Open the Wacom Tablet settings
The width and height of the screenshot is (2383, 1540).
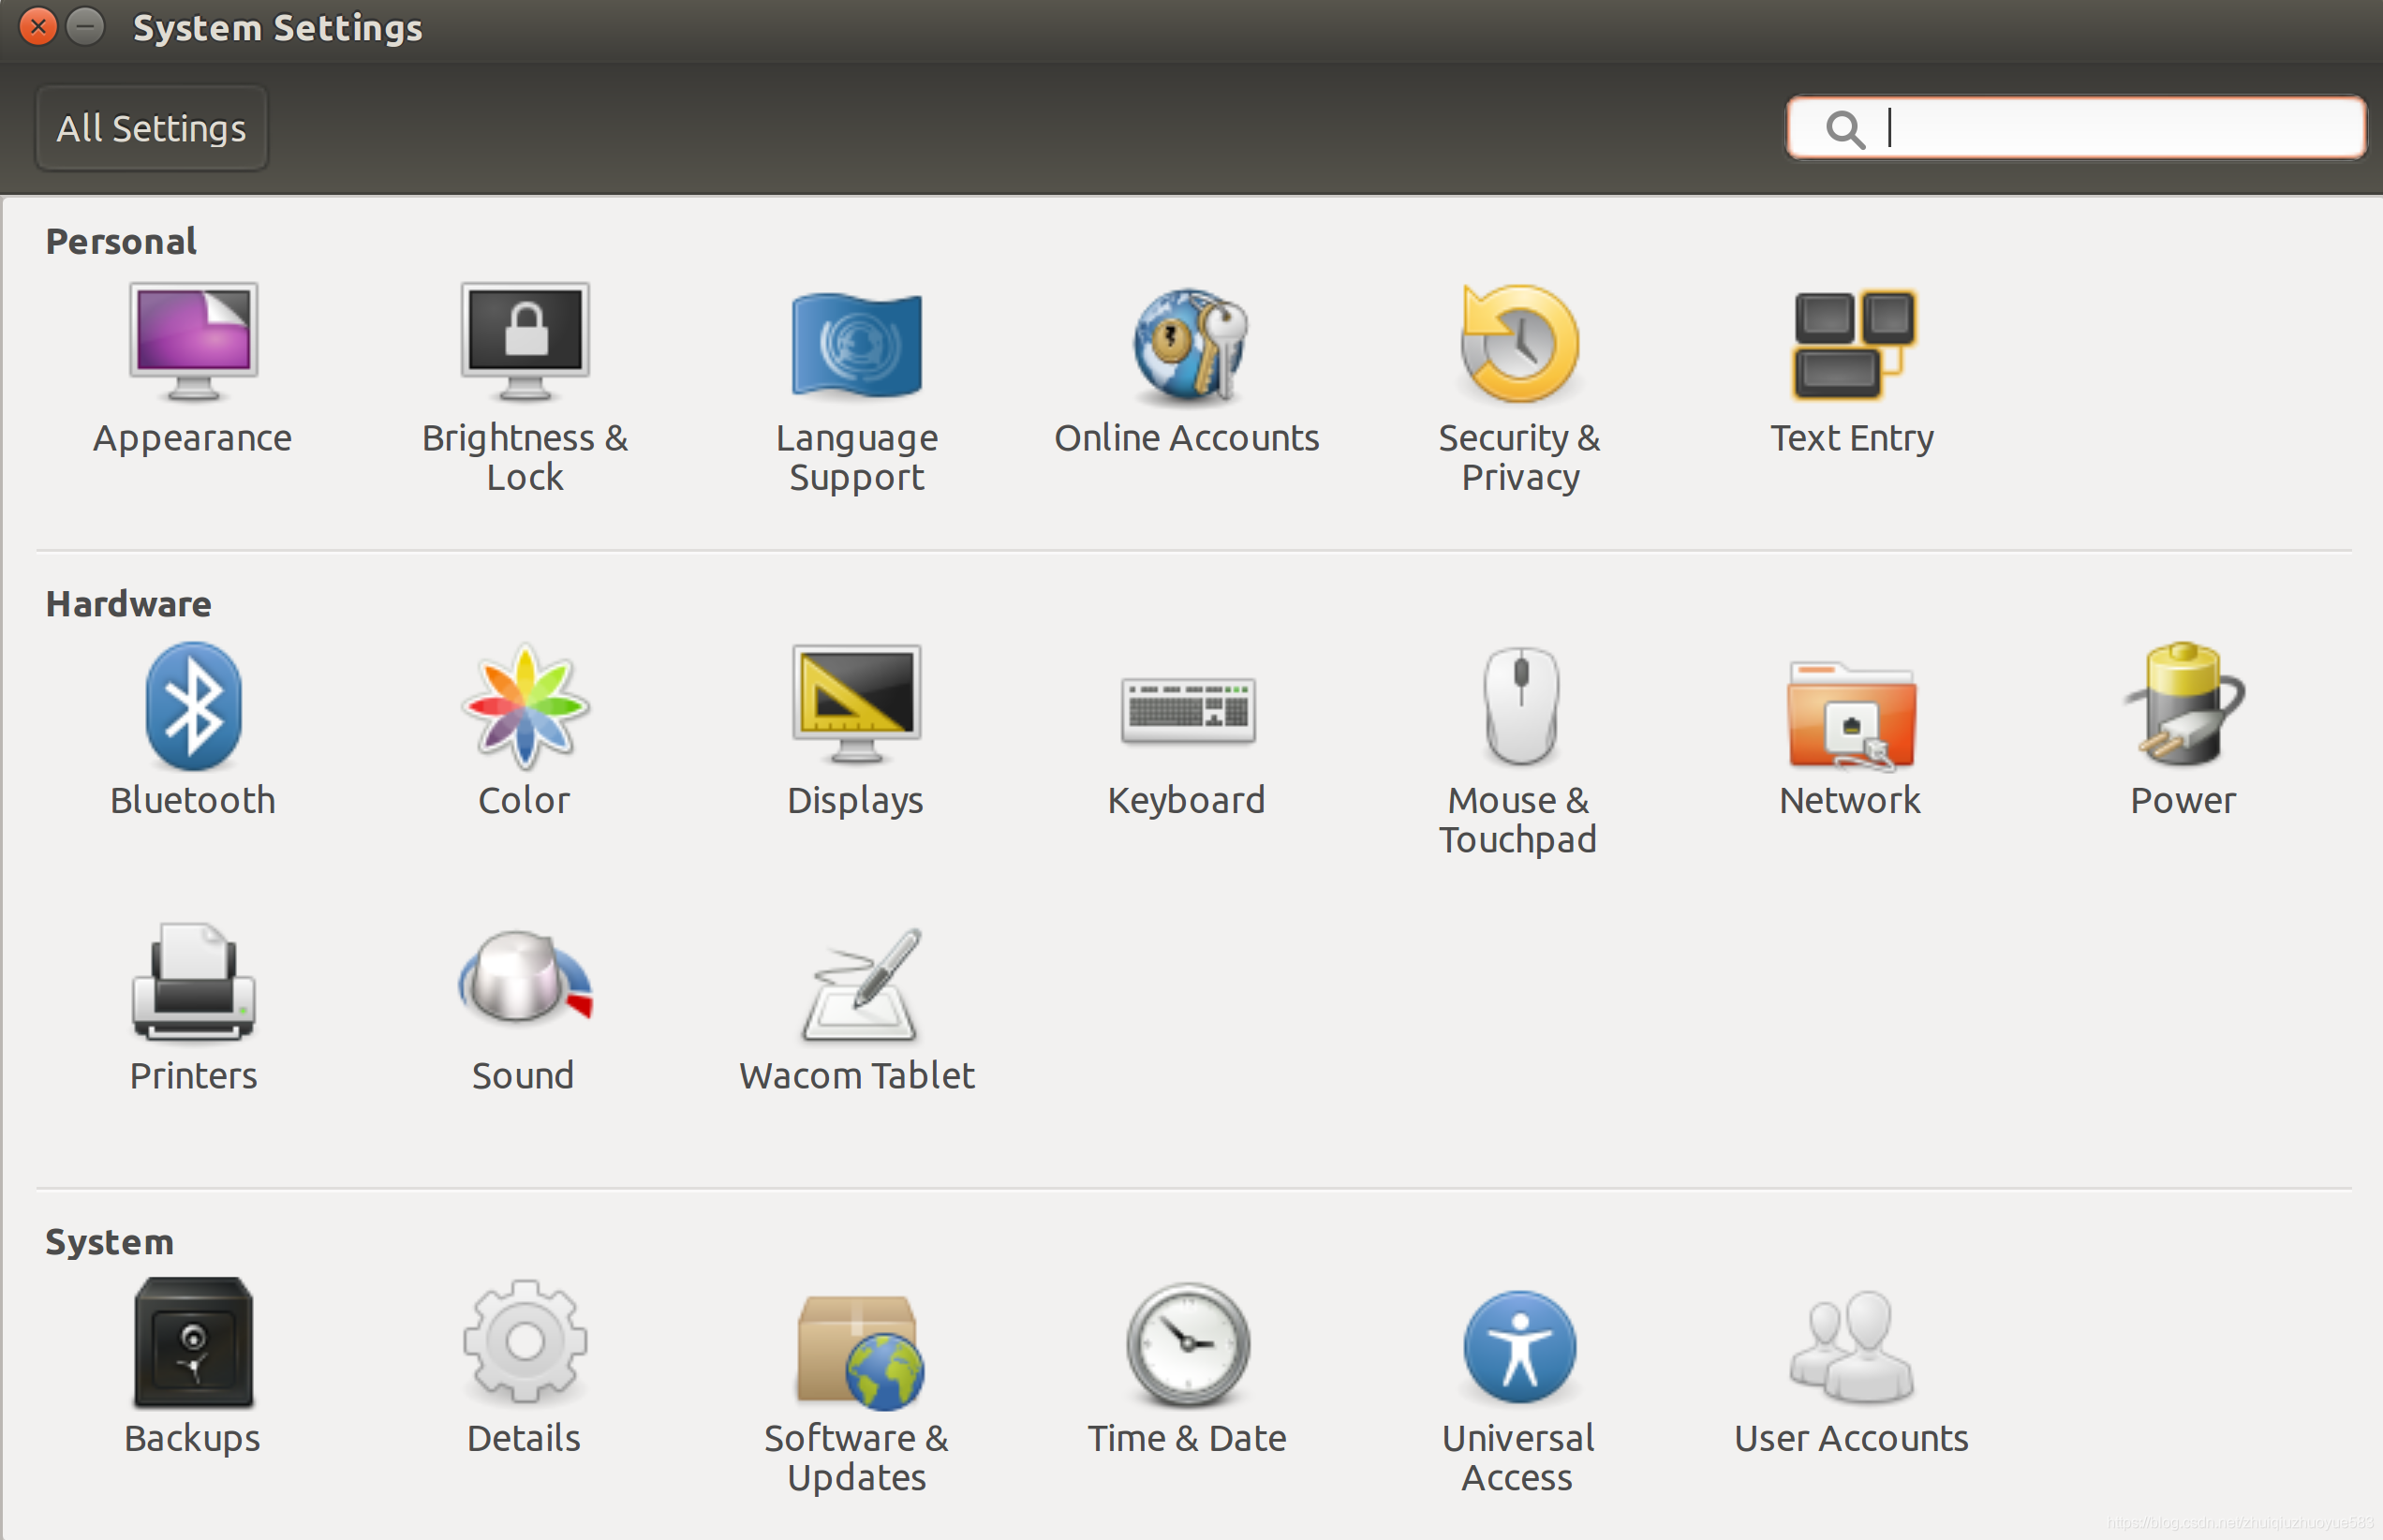[x=858, y=985]
